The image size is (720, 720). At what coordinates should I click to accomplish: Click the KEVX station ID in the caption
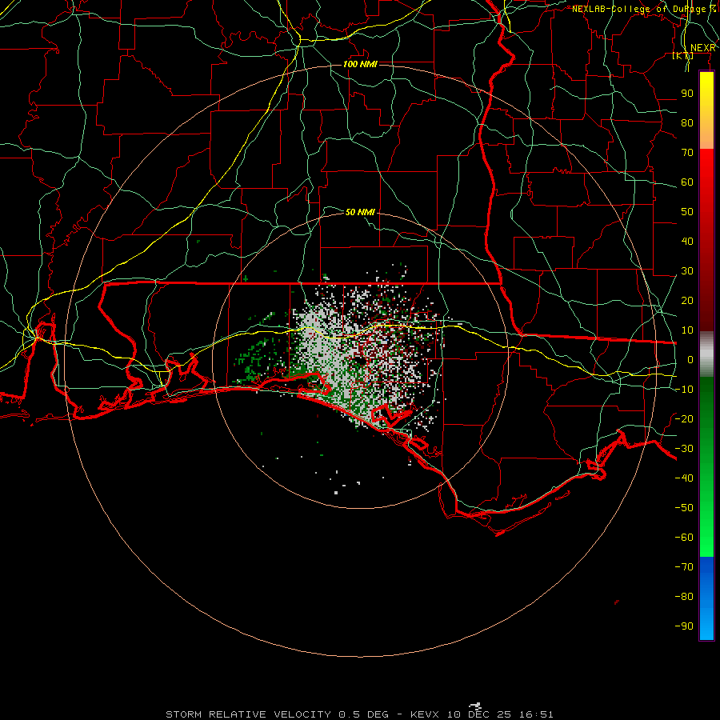(427, 714)
